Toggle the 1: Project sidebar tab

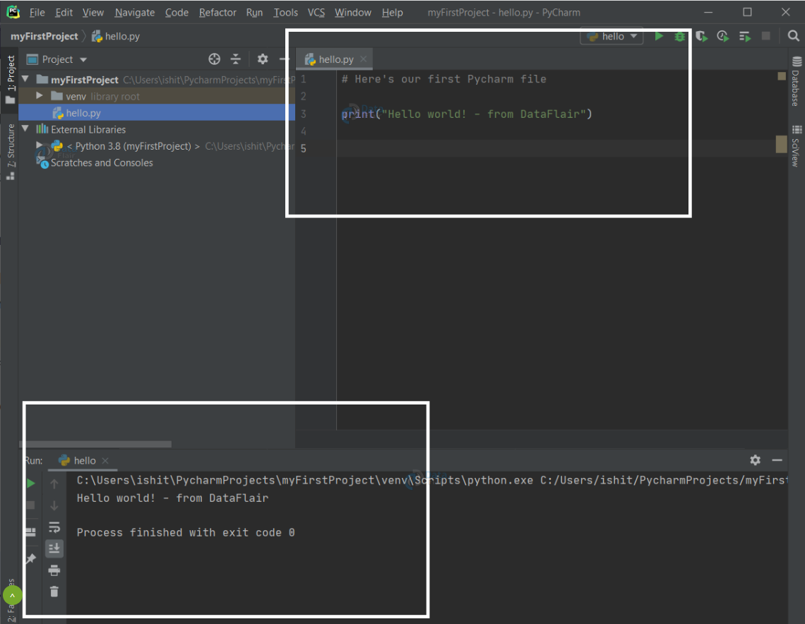pyautogui.click(x=11, y=78)
